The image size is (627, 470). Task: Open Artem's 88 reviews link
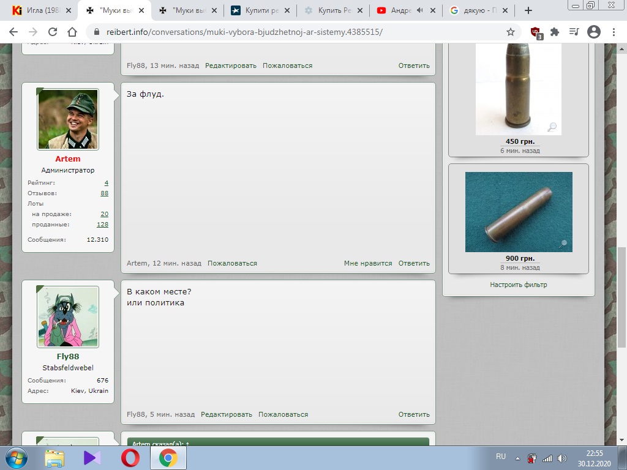click(104, 193)
